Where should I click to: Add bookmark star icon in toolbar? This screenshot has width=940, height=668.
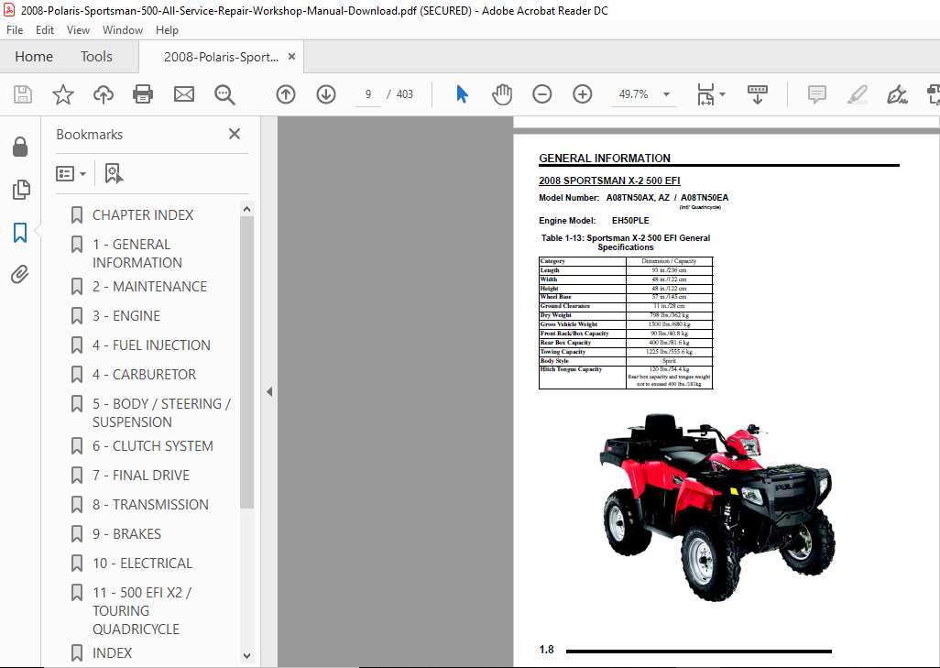(63, 94)
